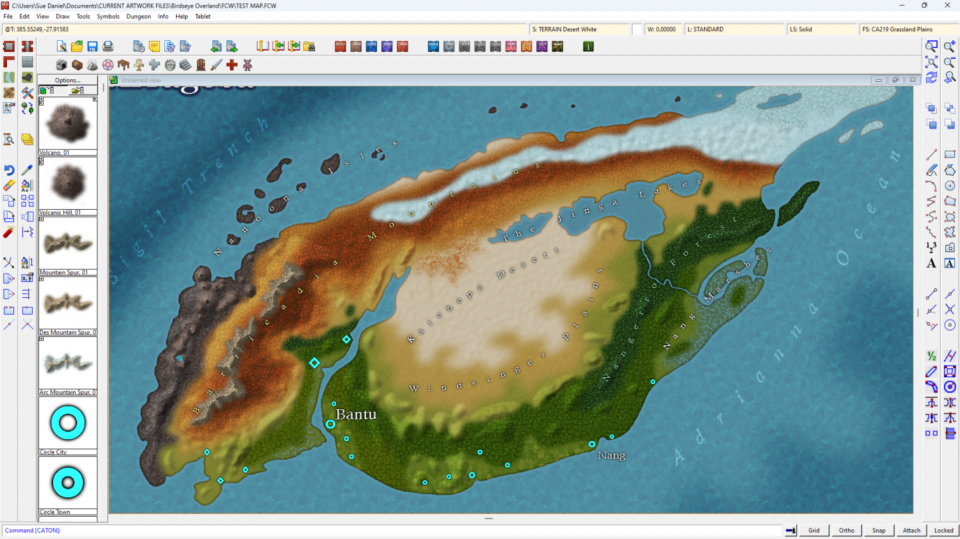
Task: Click the Open file folder icon
Action: point(77,46)
